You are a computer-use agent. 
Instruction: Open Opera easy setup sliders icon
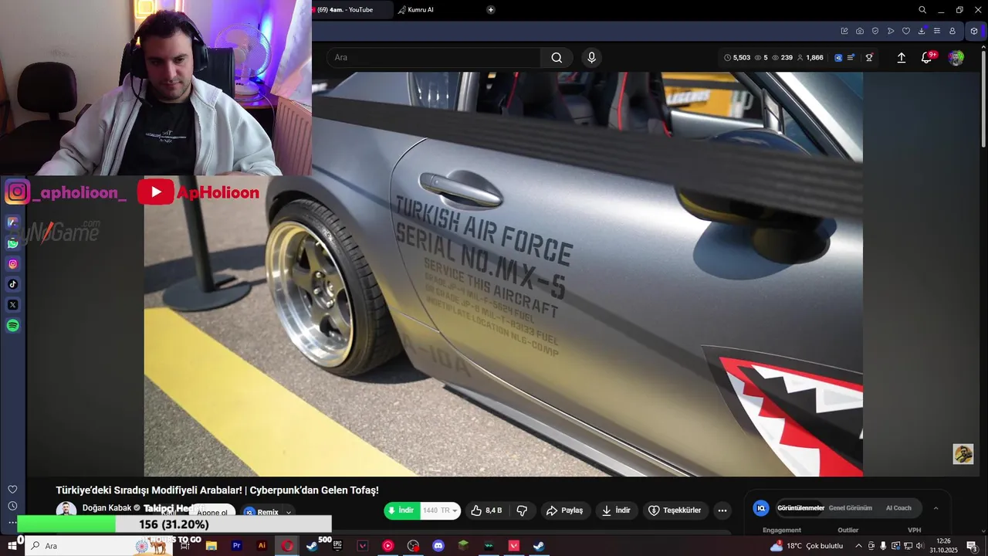point(937,31)
